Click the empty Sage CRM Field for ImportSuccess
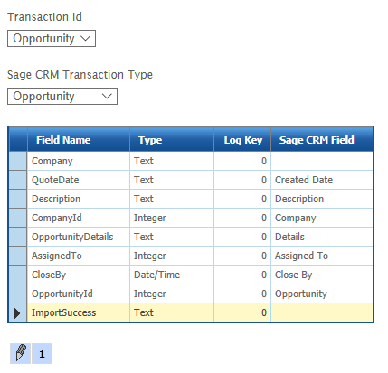Viewport: 388px width, 373px height. click(x=322, y=312)
